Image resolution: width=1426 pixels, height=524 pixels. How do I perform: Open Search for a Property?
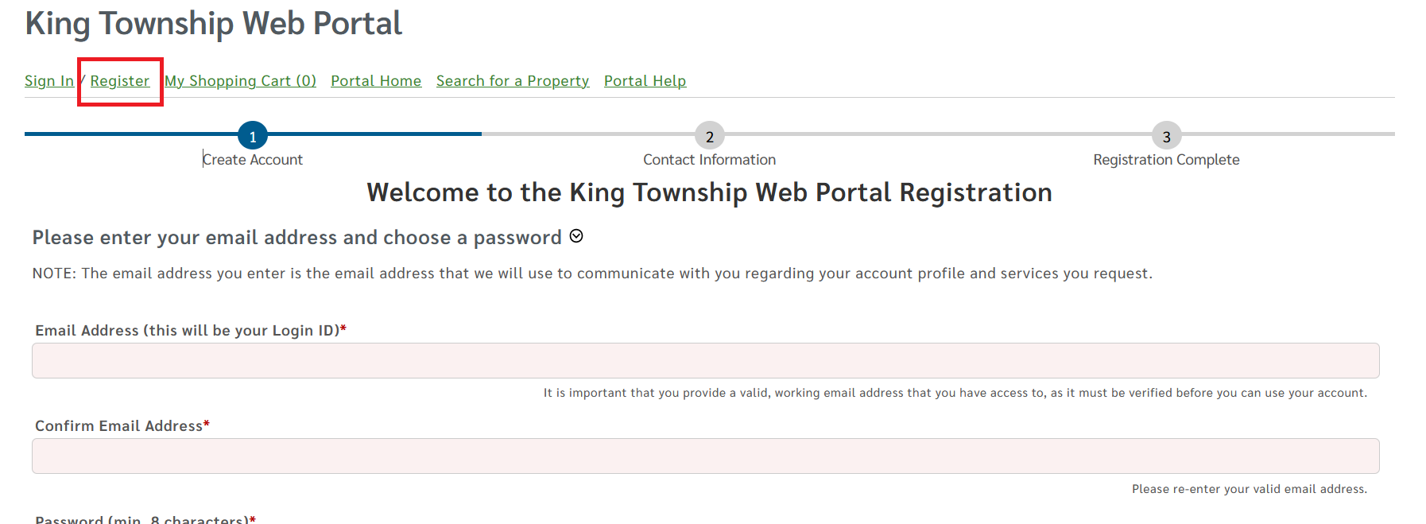click(x=513, y=80)
